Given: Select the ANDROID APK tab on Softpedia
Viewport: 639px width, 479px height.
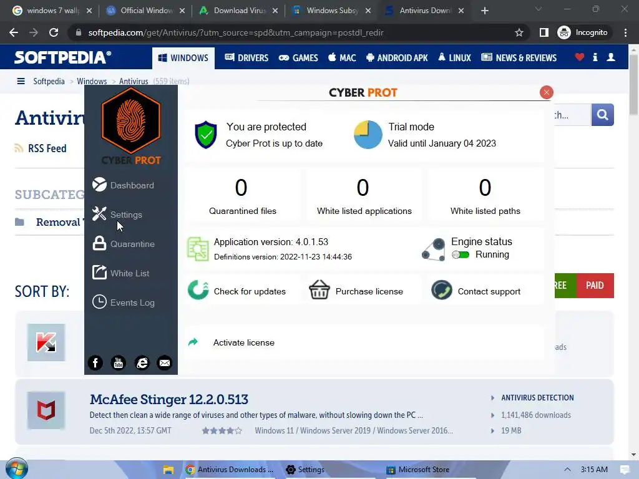Looking at the screenshot, I should click(x=397, y=58).
